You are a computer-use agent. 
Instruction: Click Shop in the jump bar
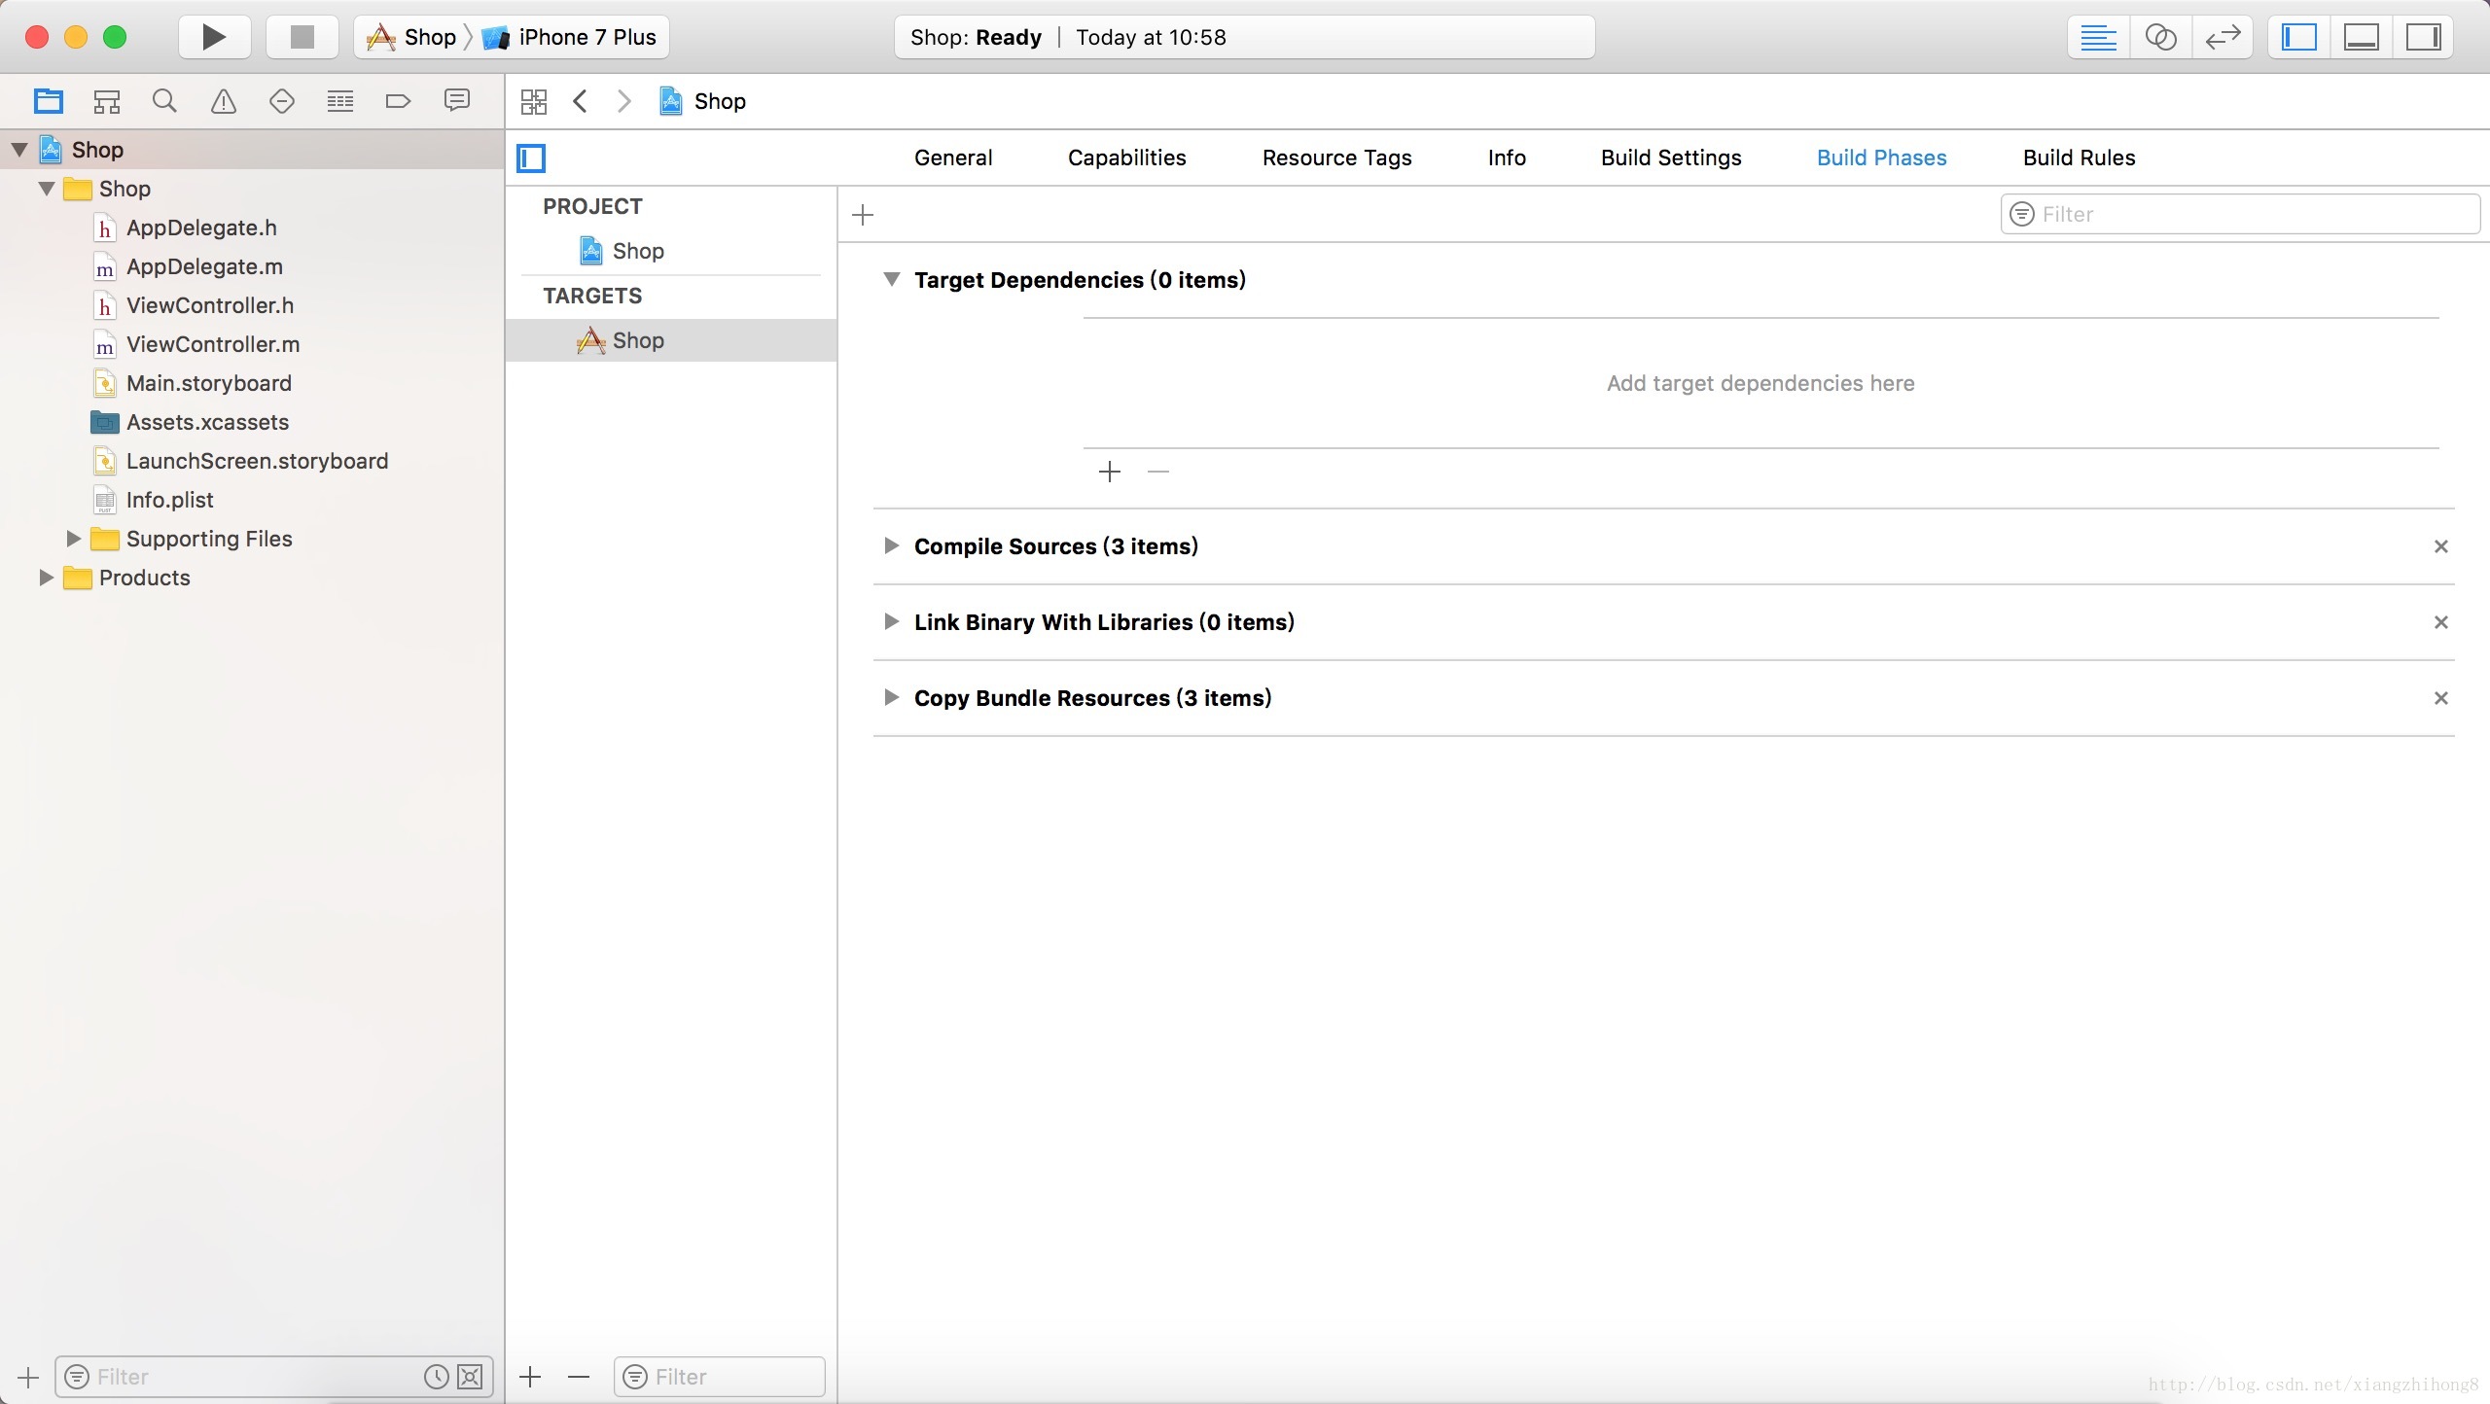point(702,101)
